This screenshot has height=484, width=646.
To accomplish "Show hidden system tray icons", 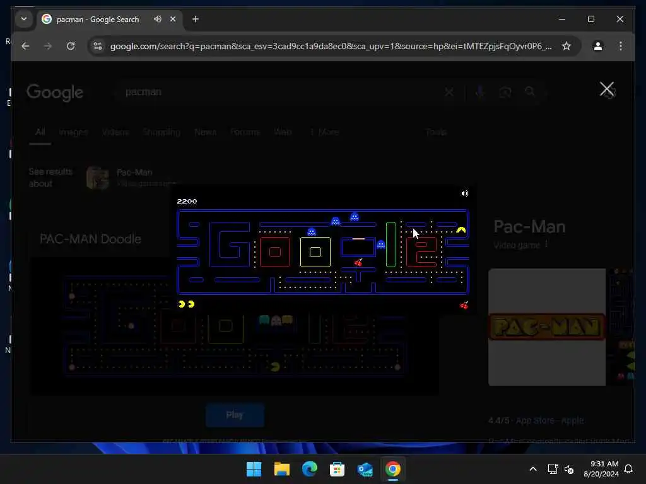I will (x=532, y=469).
